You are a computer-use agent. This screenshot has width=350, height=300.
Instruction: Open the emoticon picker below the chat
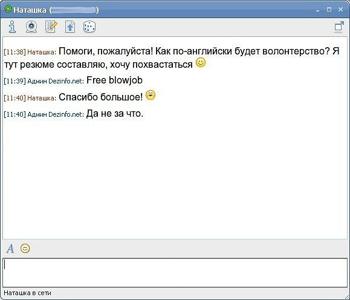point(25,248)
